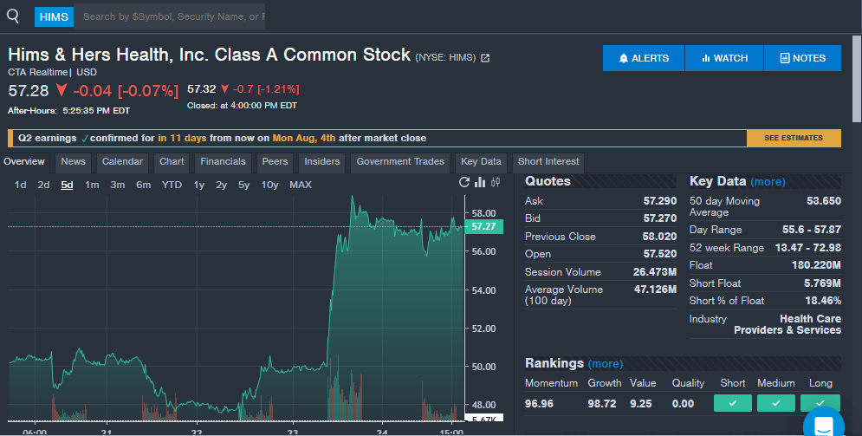Open the Key Data tab
The height and width of the screenshot is (436, 862).
pos(481,161)
